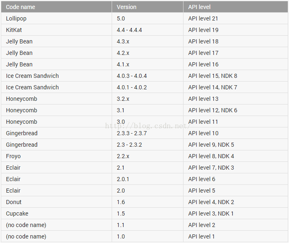Select the Froyo code name cell

click(14, 156)
